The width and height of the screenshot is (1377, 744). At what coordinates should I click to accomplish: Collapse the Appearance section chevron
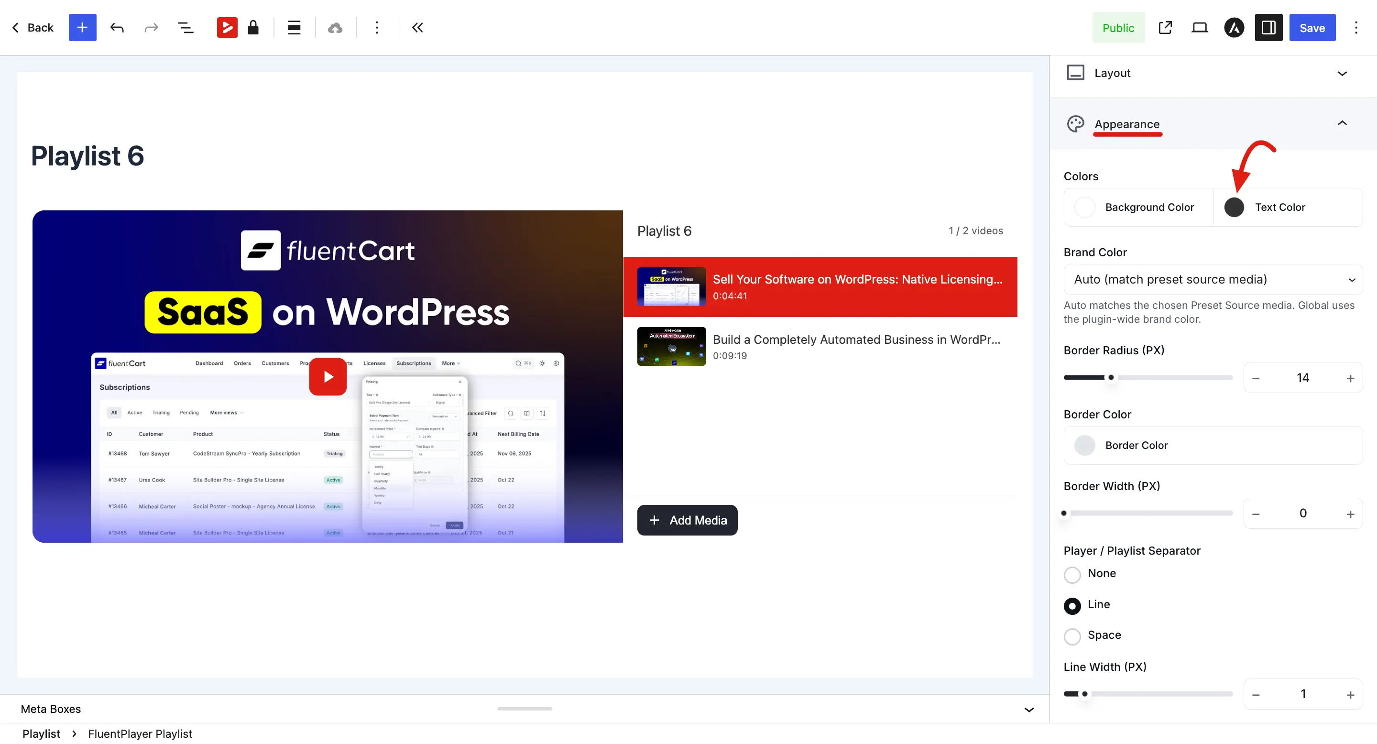point(1342,123)
